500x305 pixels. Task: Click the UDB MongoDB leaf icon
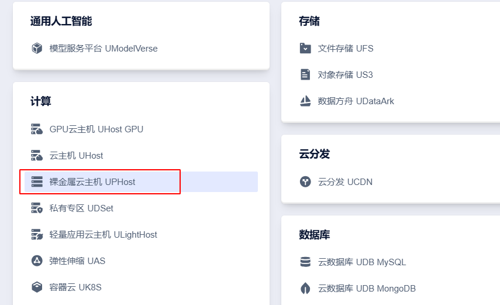click(305, 288)
